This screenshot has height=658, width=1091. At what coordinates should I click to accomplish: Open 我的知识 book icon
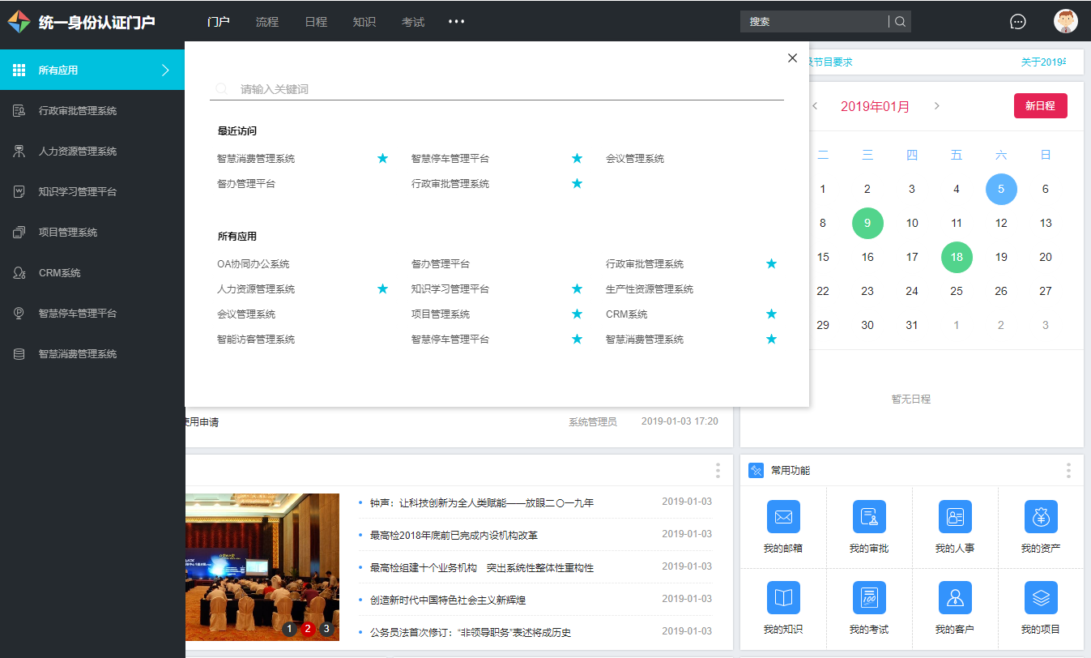pos(783,597)
